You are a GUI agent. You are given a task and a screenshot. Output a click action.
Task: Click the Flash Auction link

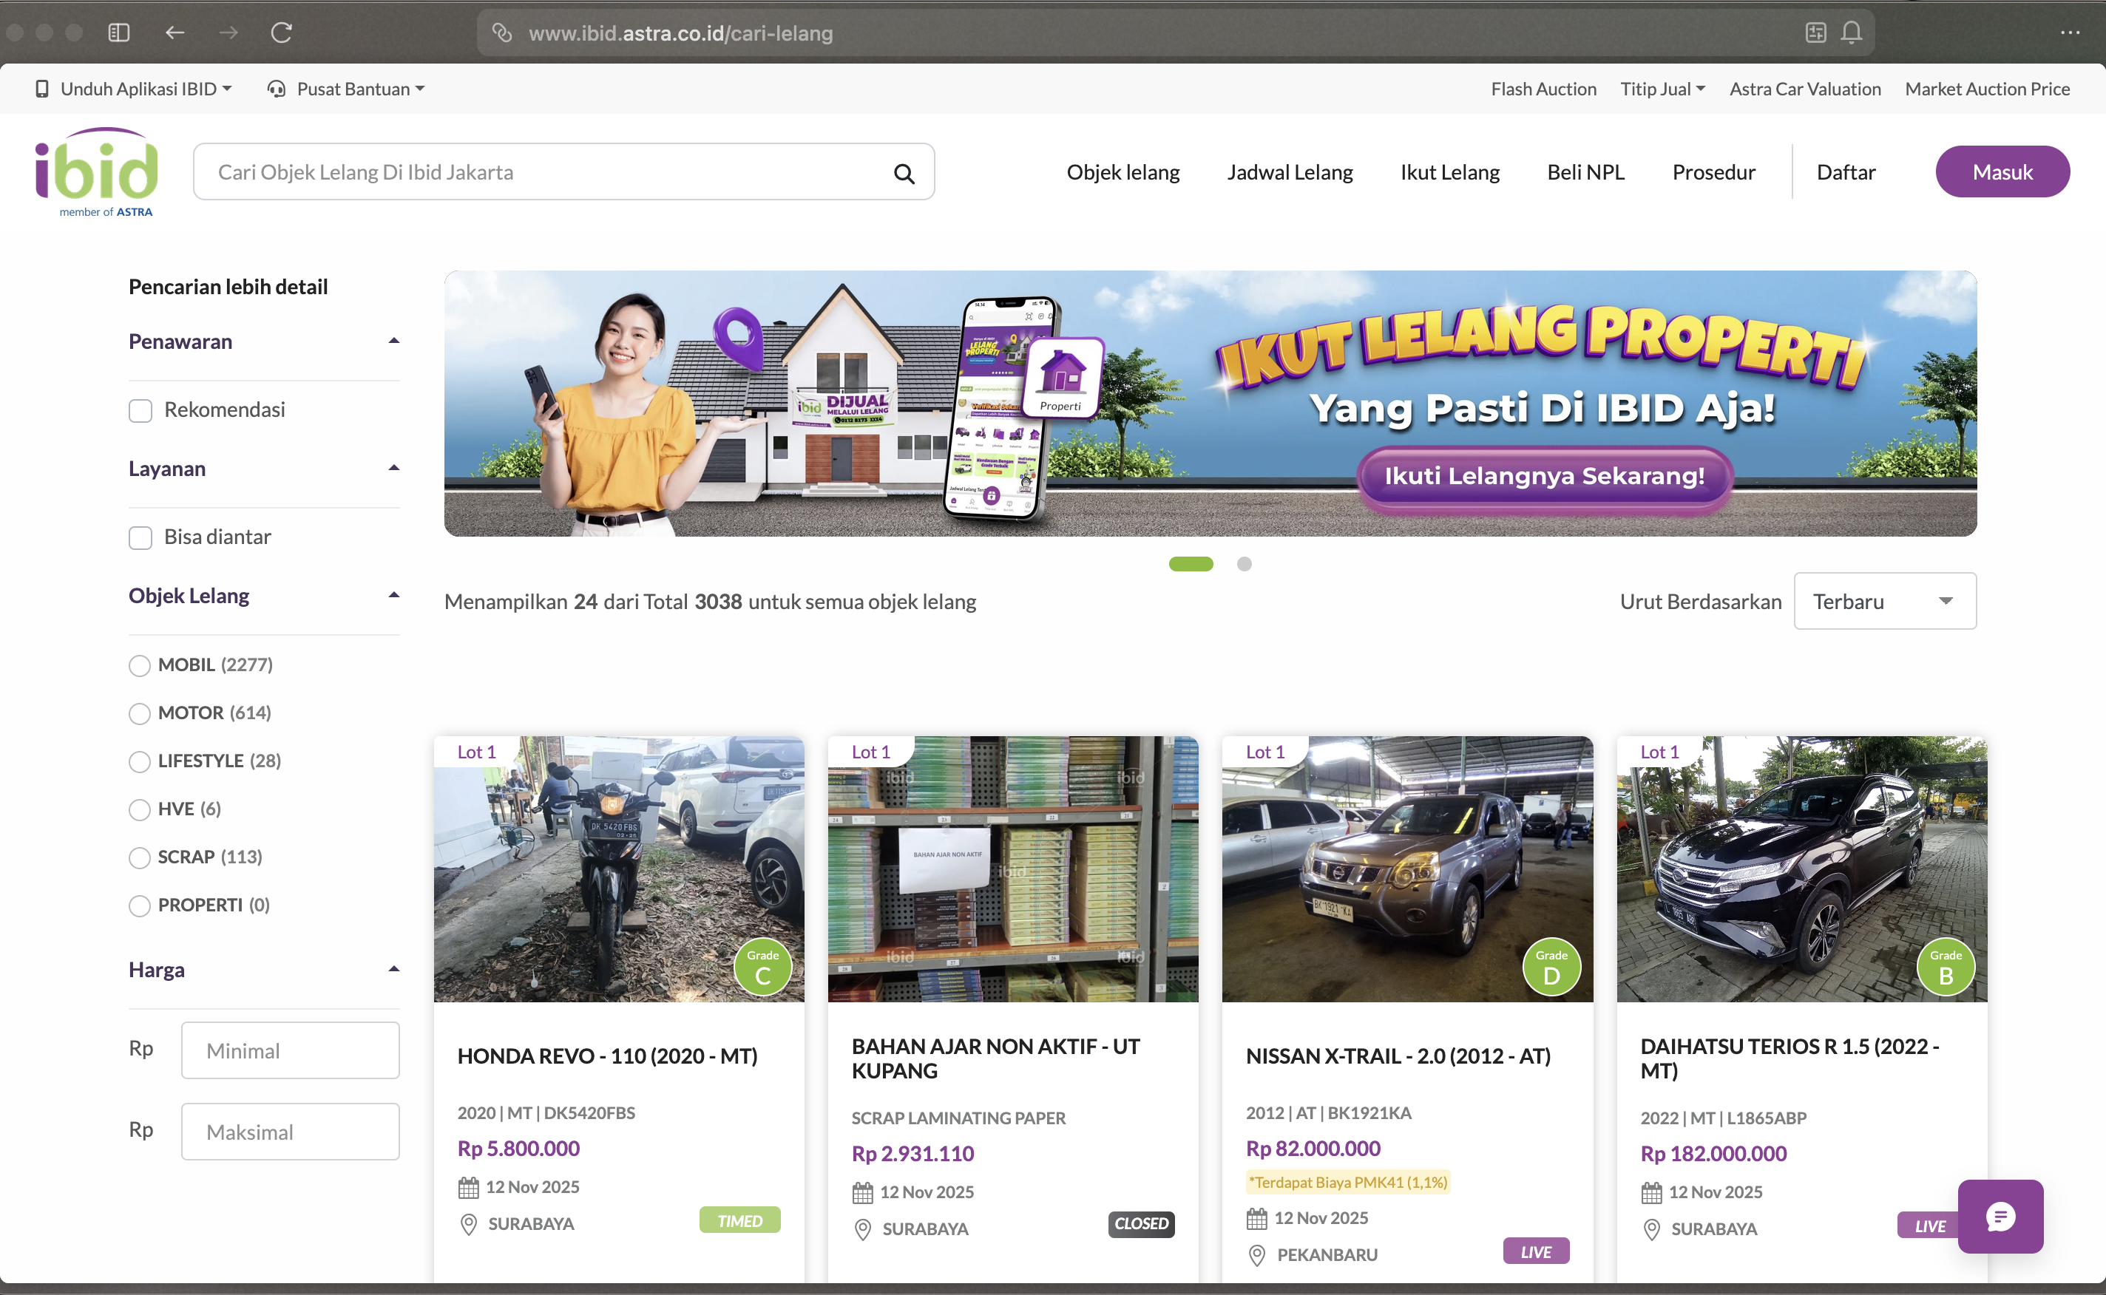pos(1543,89)
